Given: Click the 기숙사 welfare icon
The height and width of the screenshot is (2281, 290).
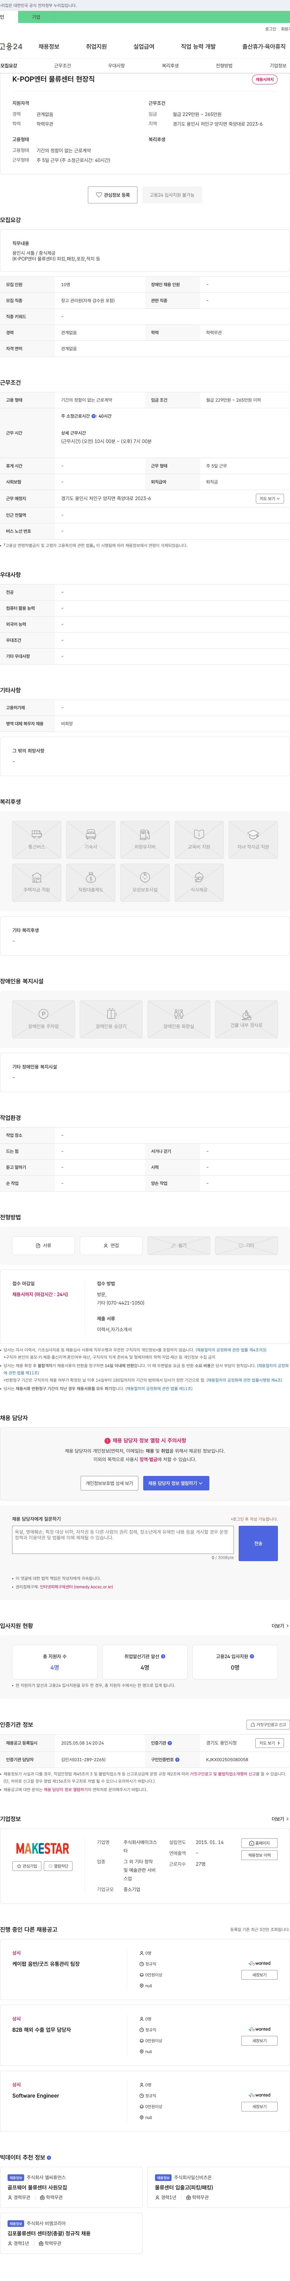Looking at the screenshot, I should click(90, 840).
